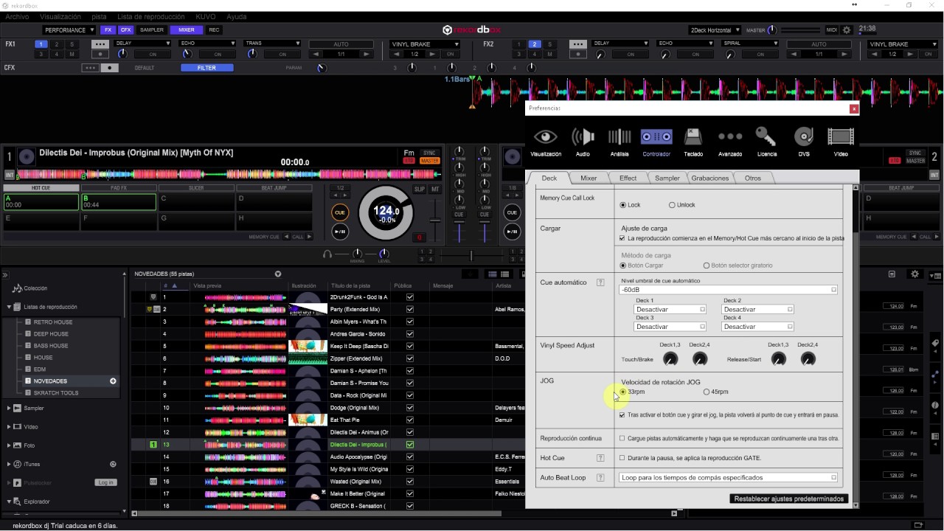Toggle deck 1 SYNC button
944x531 pixels.
point(429,153)
